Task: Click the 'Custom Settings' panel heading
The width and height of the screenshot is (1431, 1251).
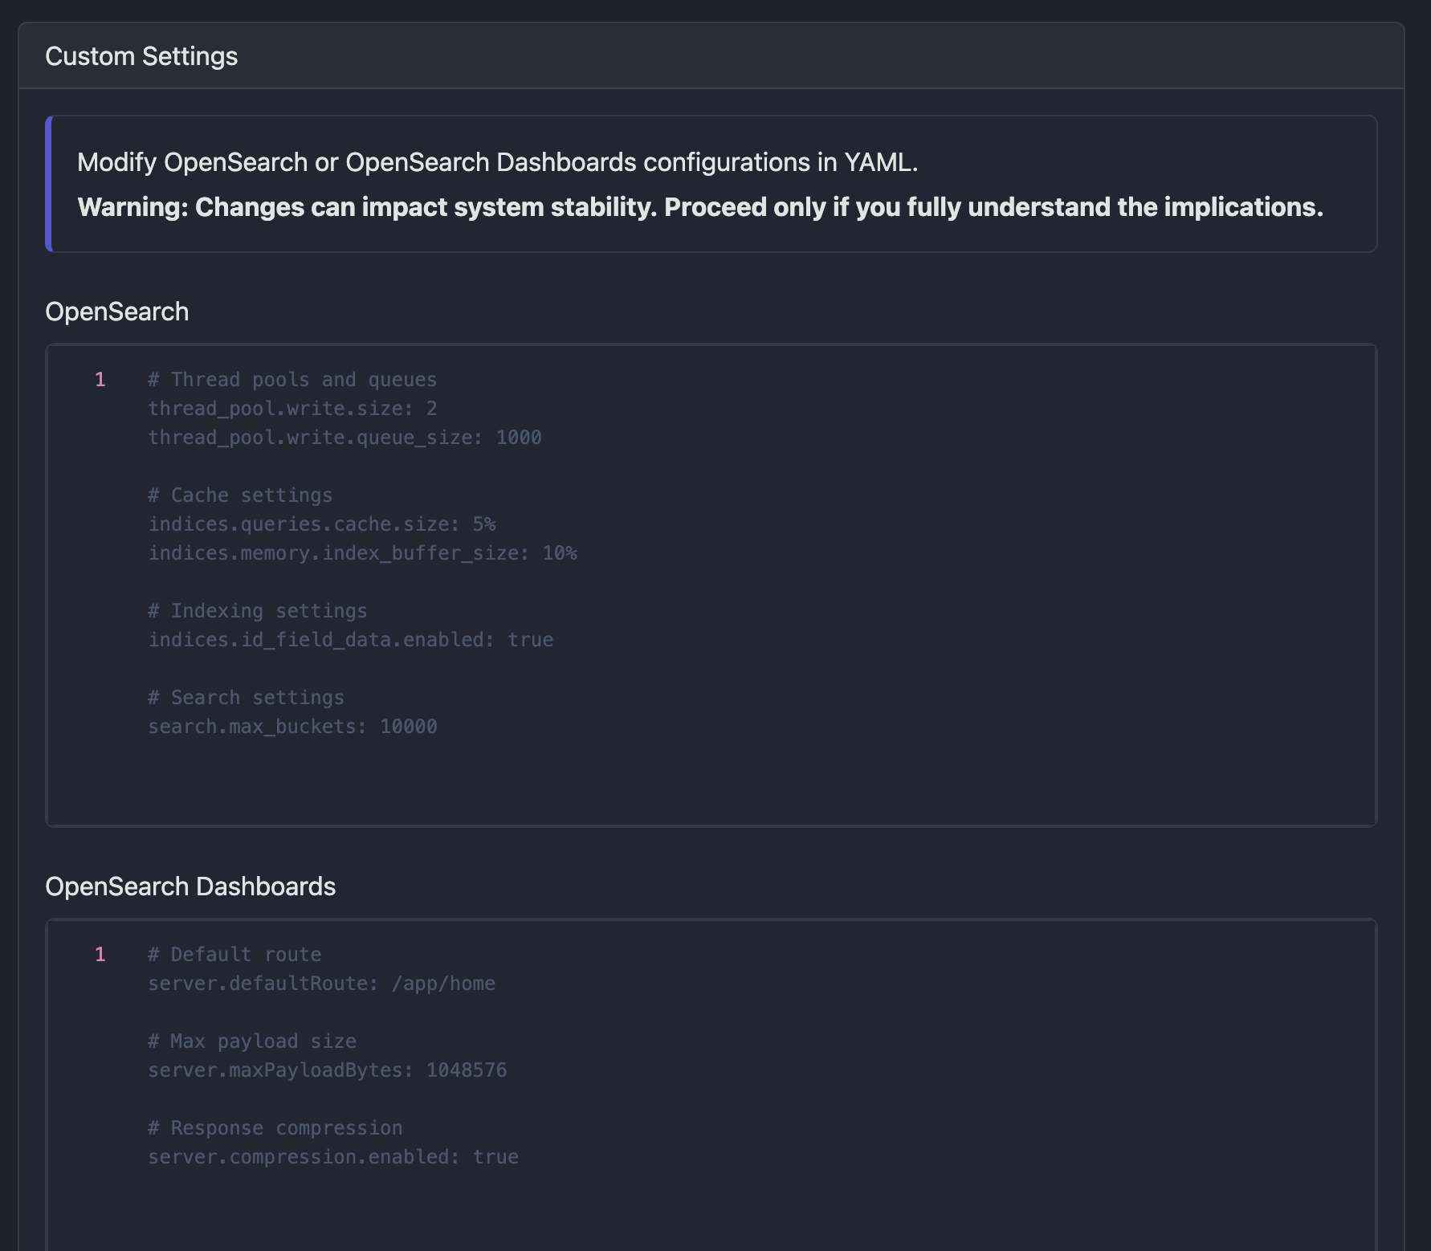Action: (x=141, y=56)
